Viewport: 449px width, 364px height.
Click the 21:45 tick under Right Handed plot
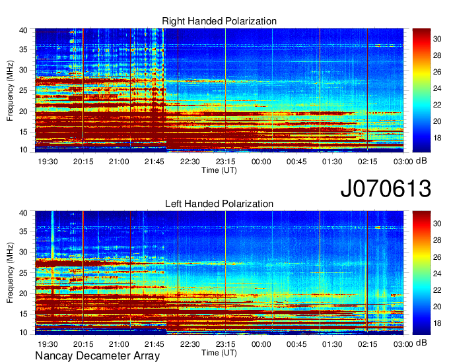click(x=155, y=162)
